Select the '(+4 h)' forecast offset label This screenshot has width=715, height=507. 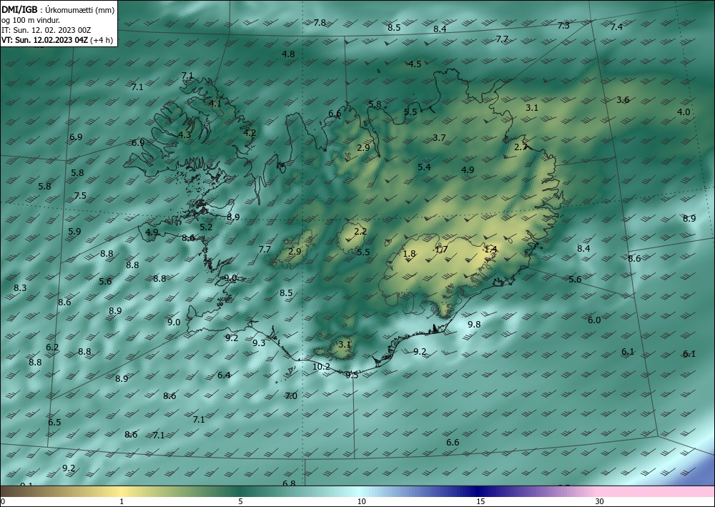pos(102,39)
